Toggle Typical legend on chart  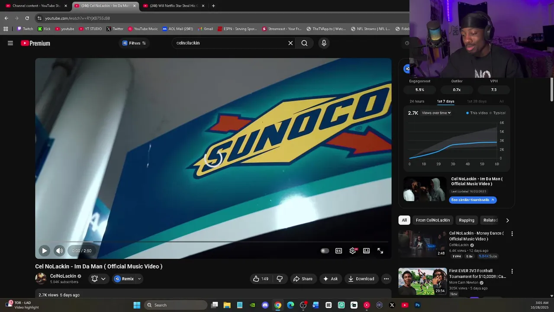(x=497, y=113)
